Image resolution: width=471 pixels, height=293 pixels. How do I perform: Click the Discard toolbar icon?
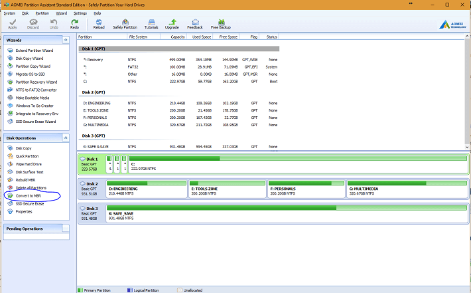[x=33, y=24]
